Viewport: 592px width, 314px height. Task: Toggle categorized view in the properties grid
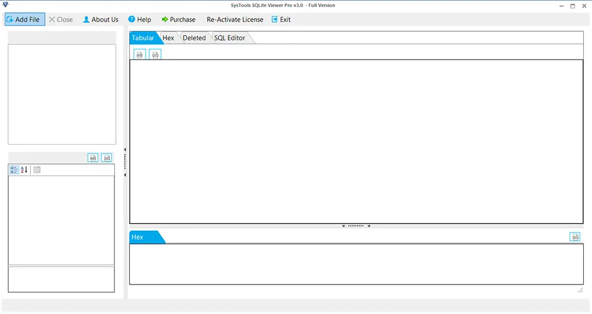(x=14, y=170)
